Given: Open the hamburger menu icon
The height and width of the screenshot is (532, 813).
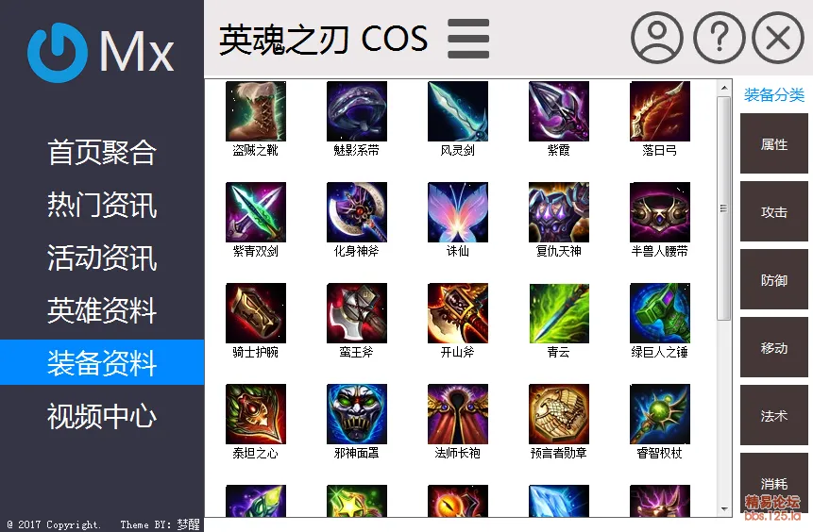Looking at the screenshot, I should pos(468,39).
